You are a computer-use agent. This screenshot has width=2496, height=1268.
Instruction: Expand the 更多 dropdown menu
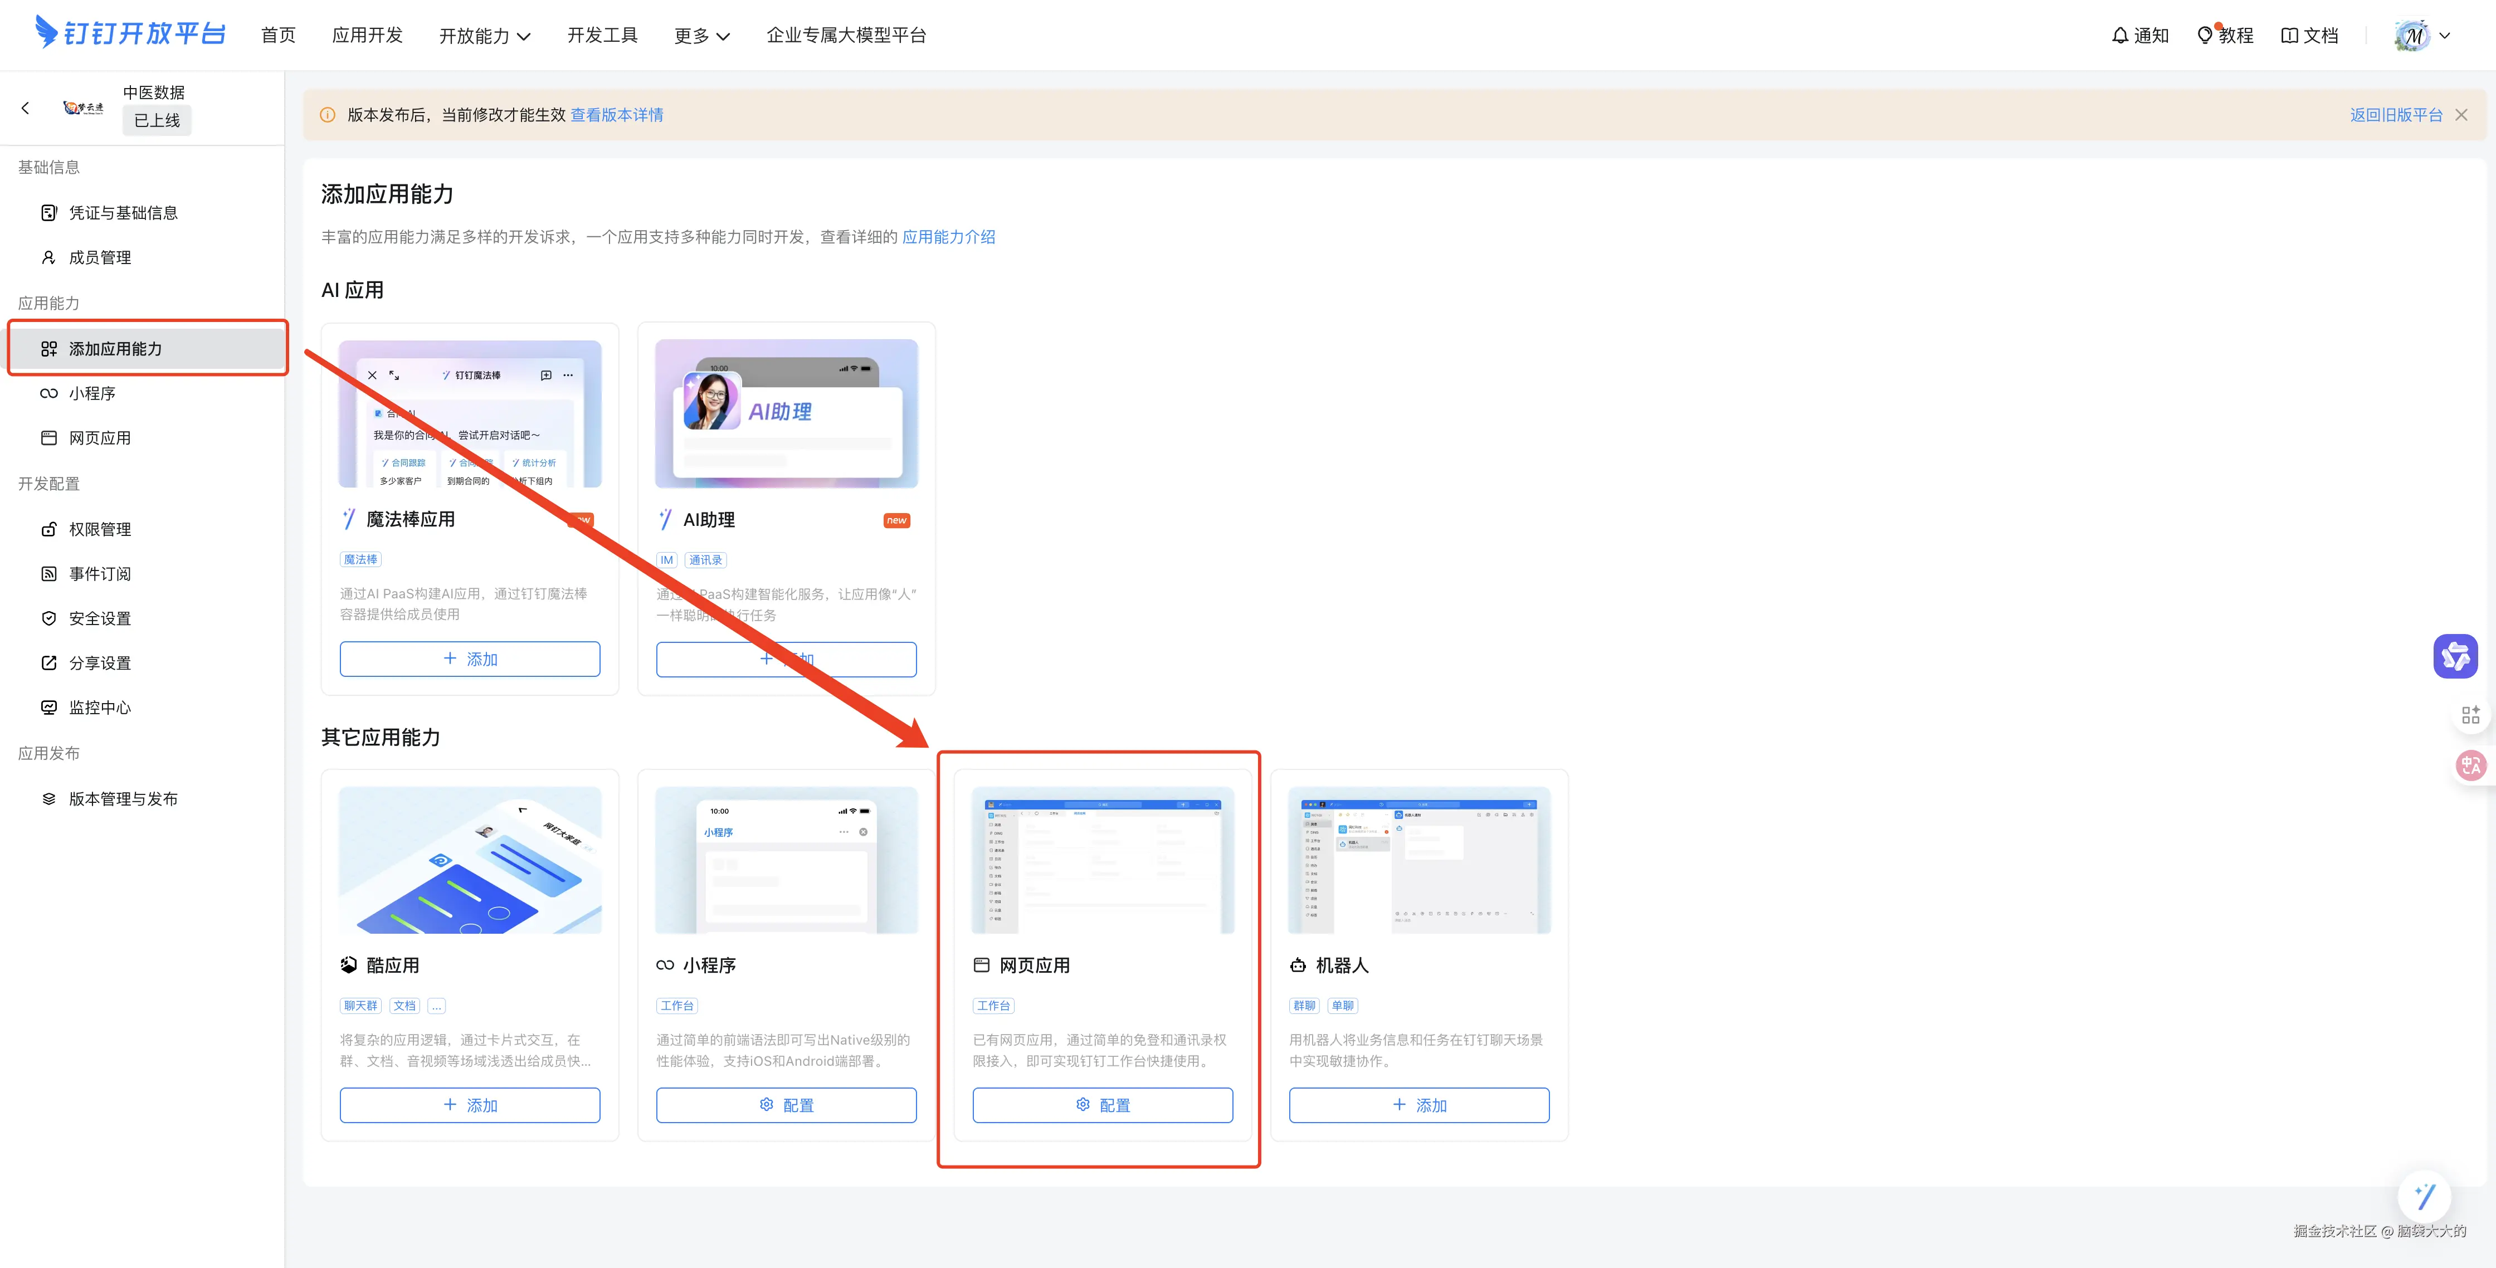701,36
